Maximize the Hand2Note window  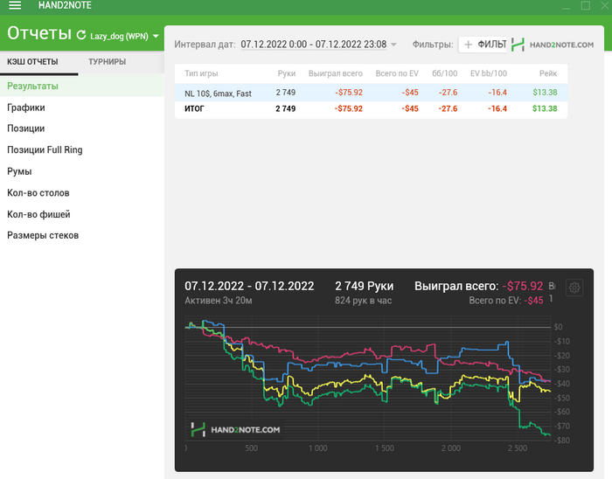coord(586,5)
